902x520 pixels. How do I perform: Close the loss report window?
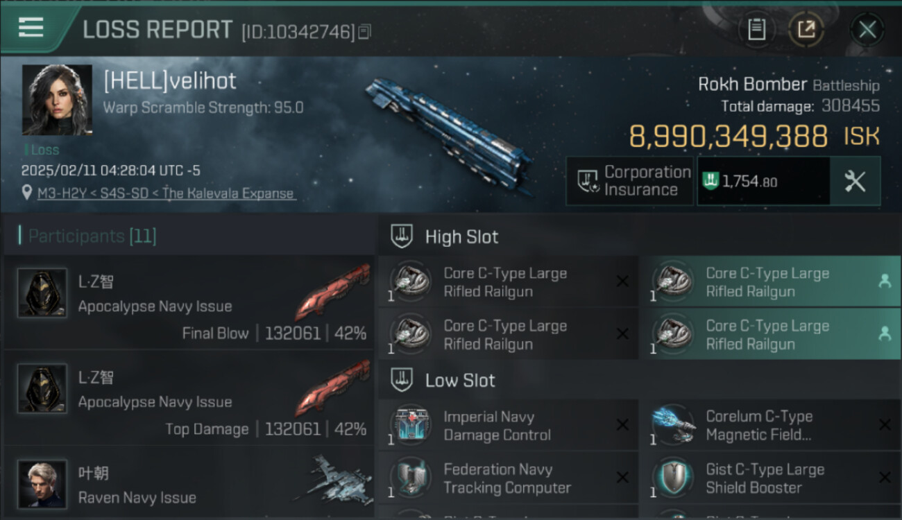pyautogui.click(x=867, y=30)
